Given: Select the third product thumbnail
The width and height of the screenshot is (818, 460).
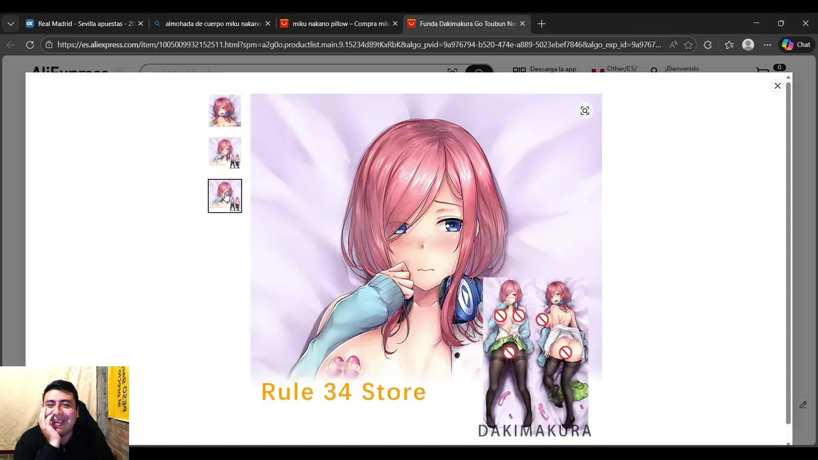Looking at the screenshot, I should coord(225,195).
